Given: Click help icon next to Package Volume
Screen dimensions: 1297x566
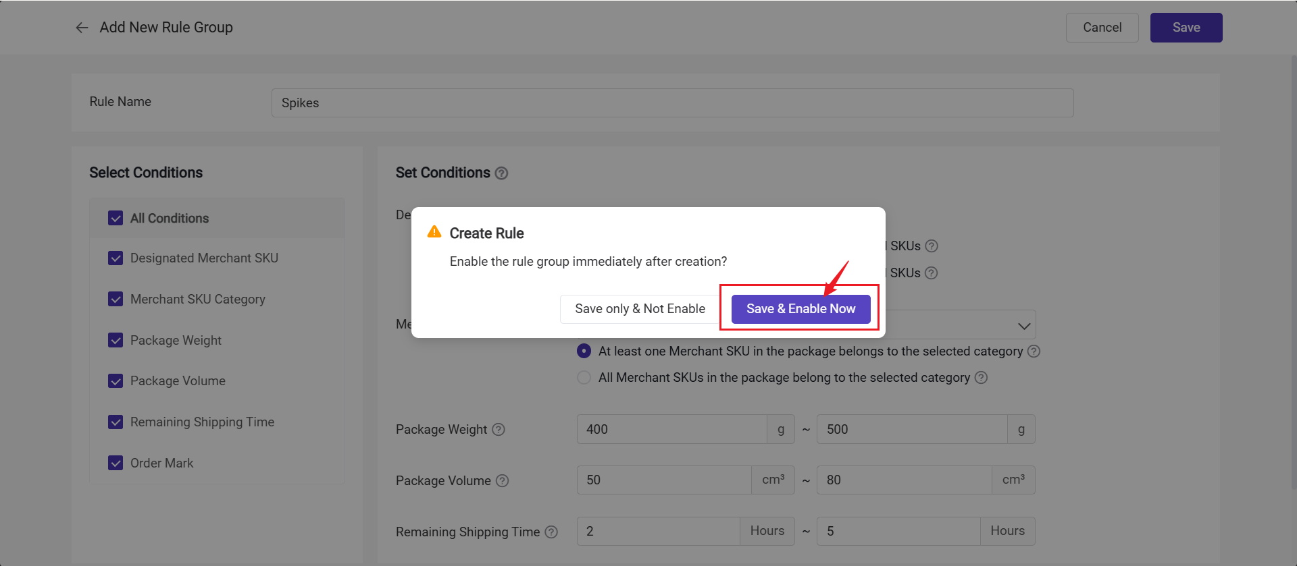Looking at the screenshot, I should (x=502, y=481).
